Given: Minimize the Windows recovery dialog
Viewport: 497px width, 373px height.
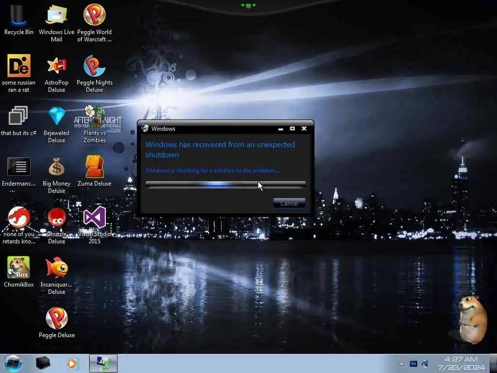Looking at the screenshot, I should [x=281, y=129].
